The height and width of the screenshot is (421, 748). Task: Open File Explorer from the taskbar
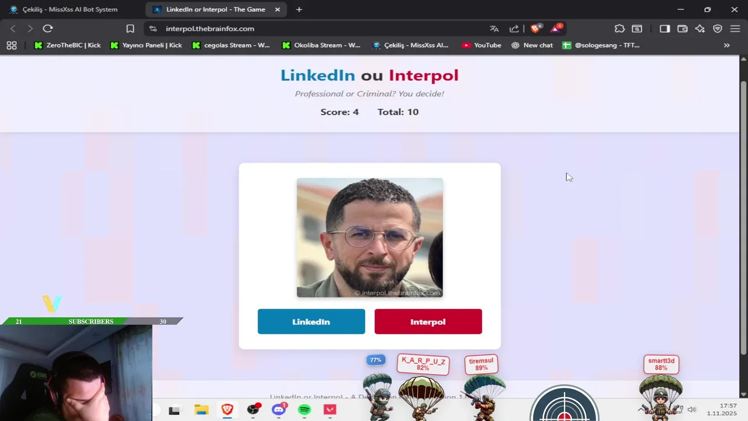(x=201, y=410)
